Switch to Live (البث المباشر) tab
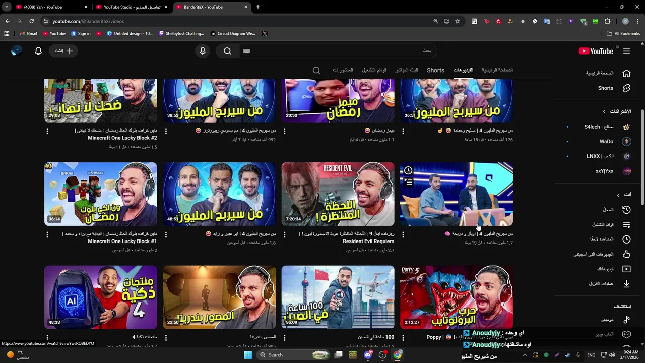 pos(407,70)
